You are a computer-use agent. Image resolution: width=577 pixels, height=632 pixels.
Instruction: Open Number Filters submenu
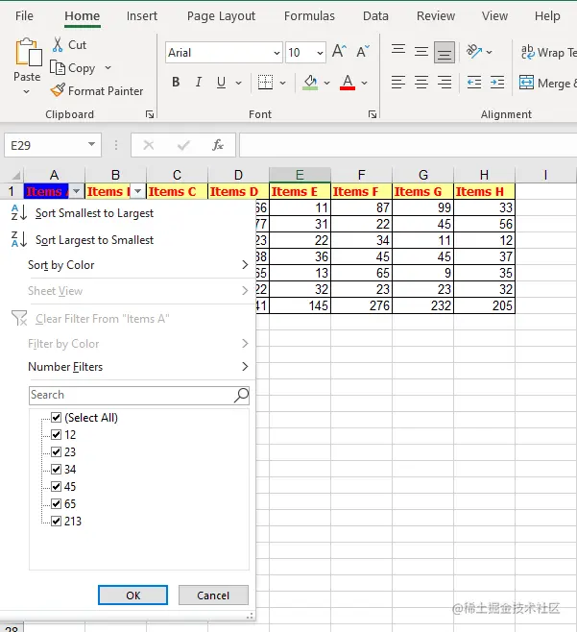[x=128, y=366]
